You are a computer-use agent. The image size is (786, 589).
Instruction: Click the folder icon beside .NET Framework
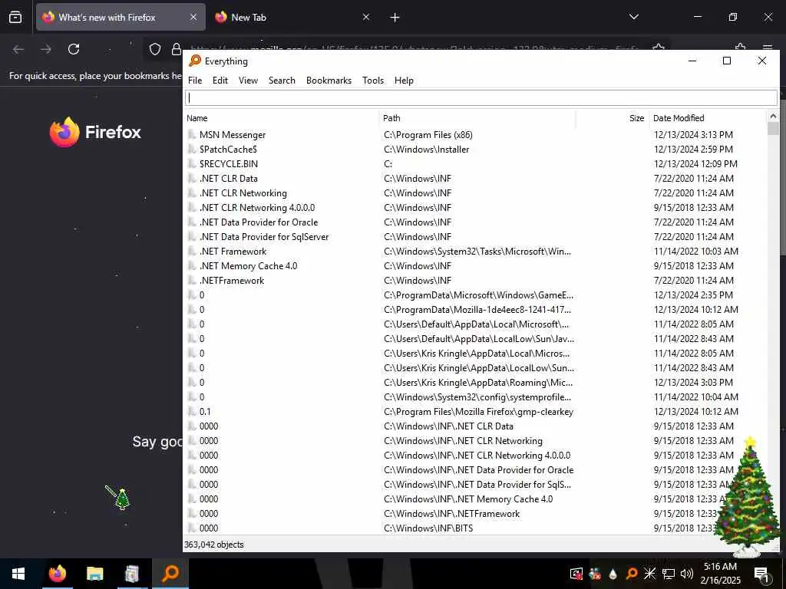point(191,252)
